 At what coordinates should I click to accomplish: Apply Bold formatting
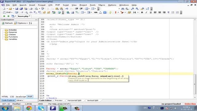tap(142, 12)
